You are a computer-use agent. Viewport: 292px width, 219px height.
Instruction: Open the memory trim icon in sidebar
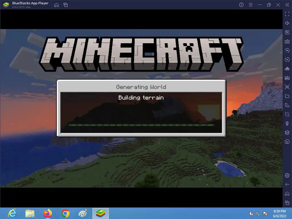click(x=287, y=69)
